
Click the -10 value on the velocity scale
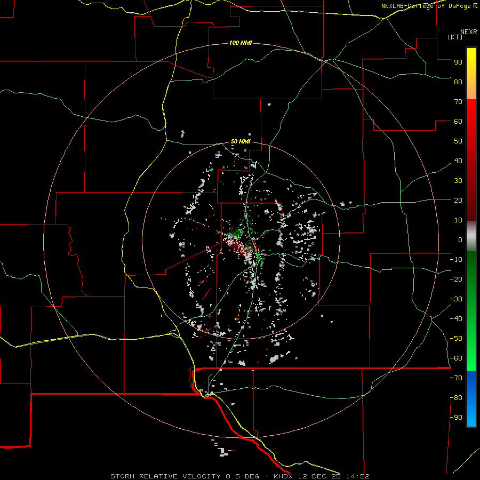click(x=456, y=260)
